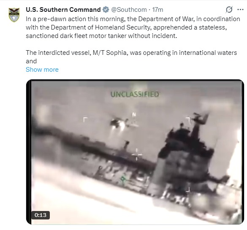The height and width of the screenshot is (230, 247).
Task: Open the 17m timestamp link
Action: click(x=157, y=10)
